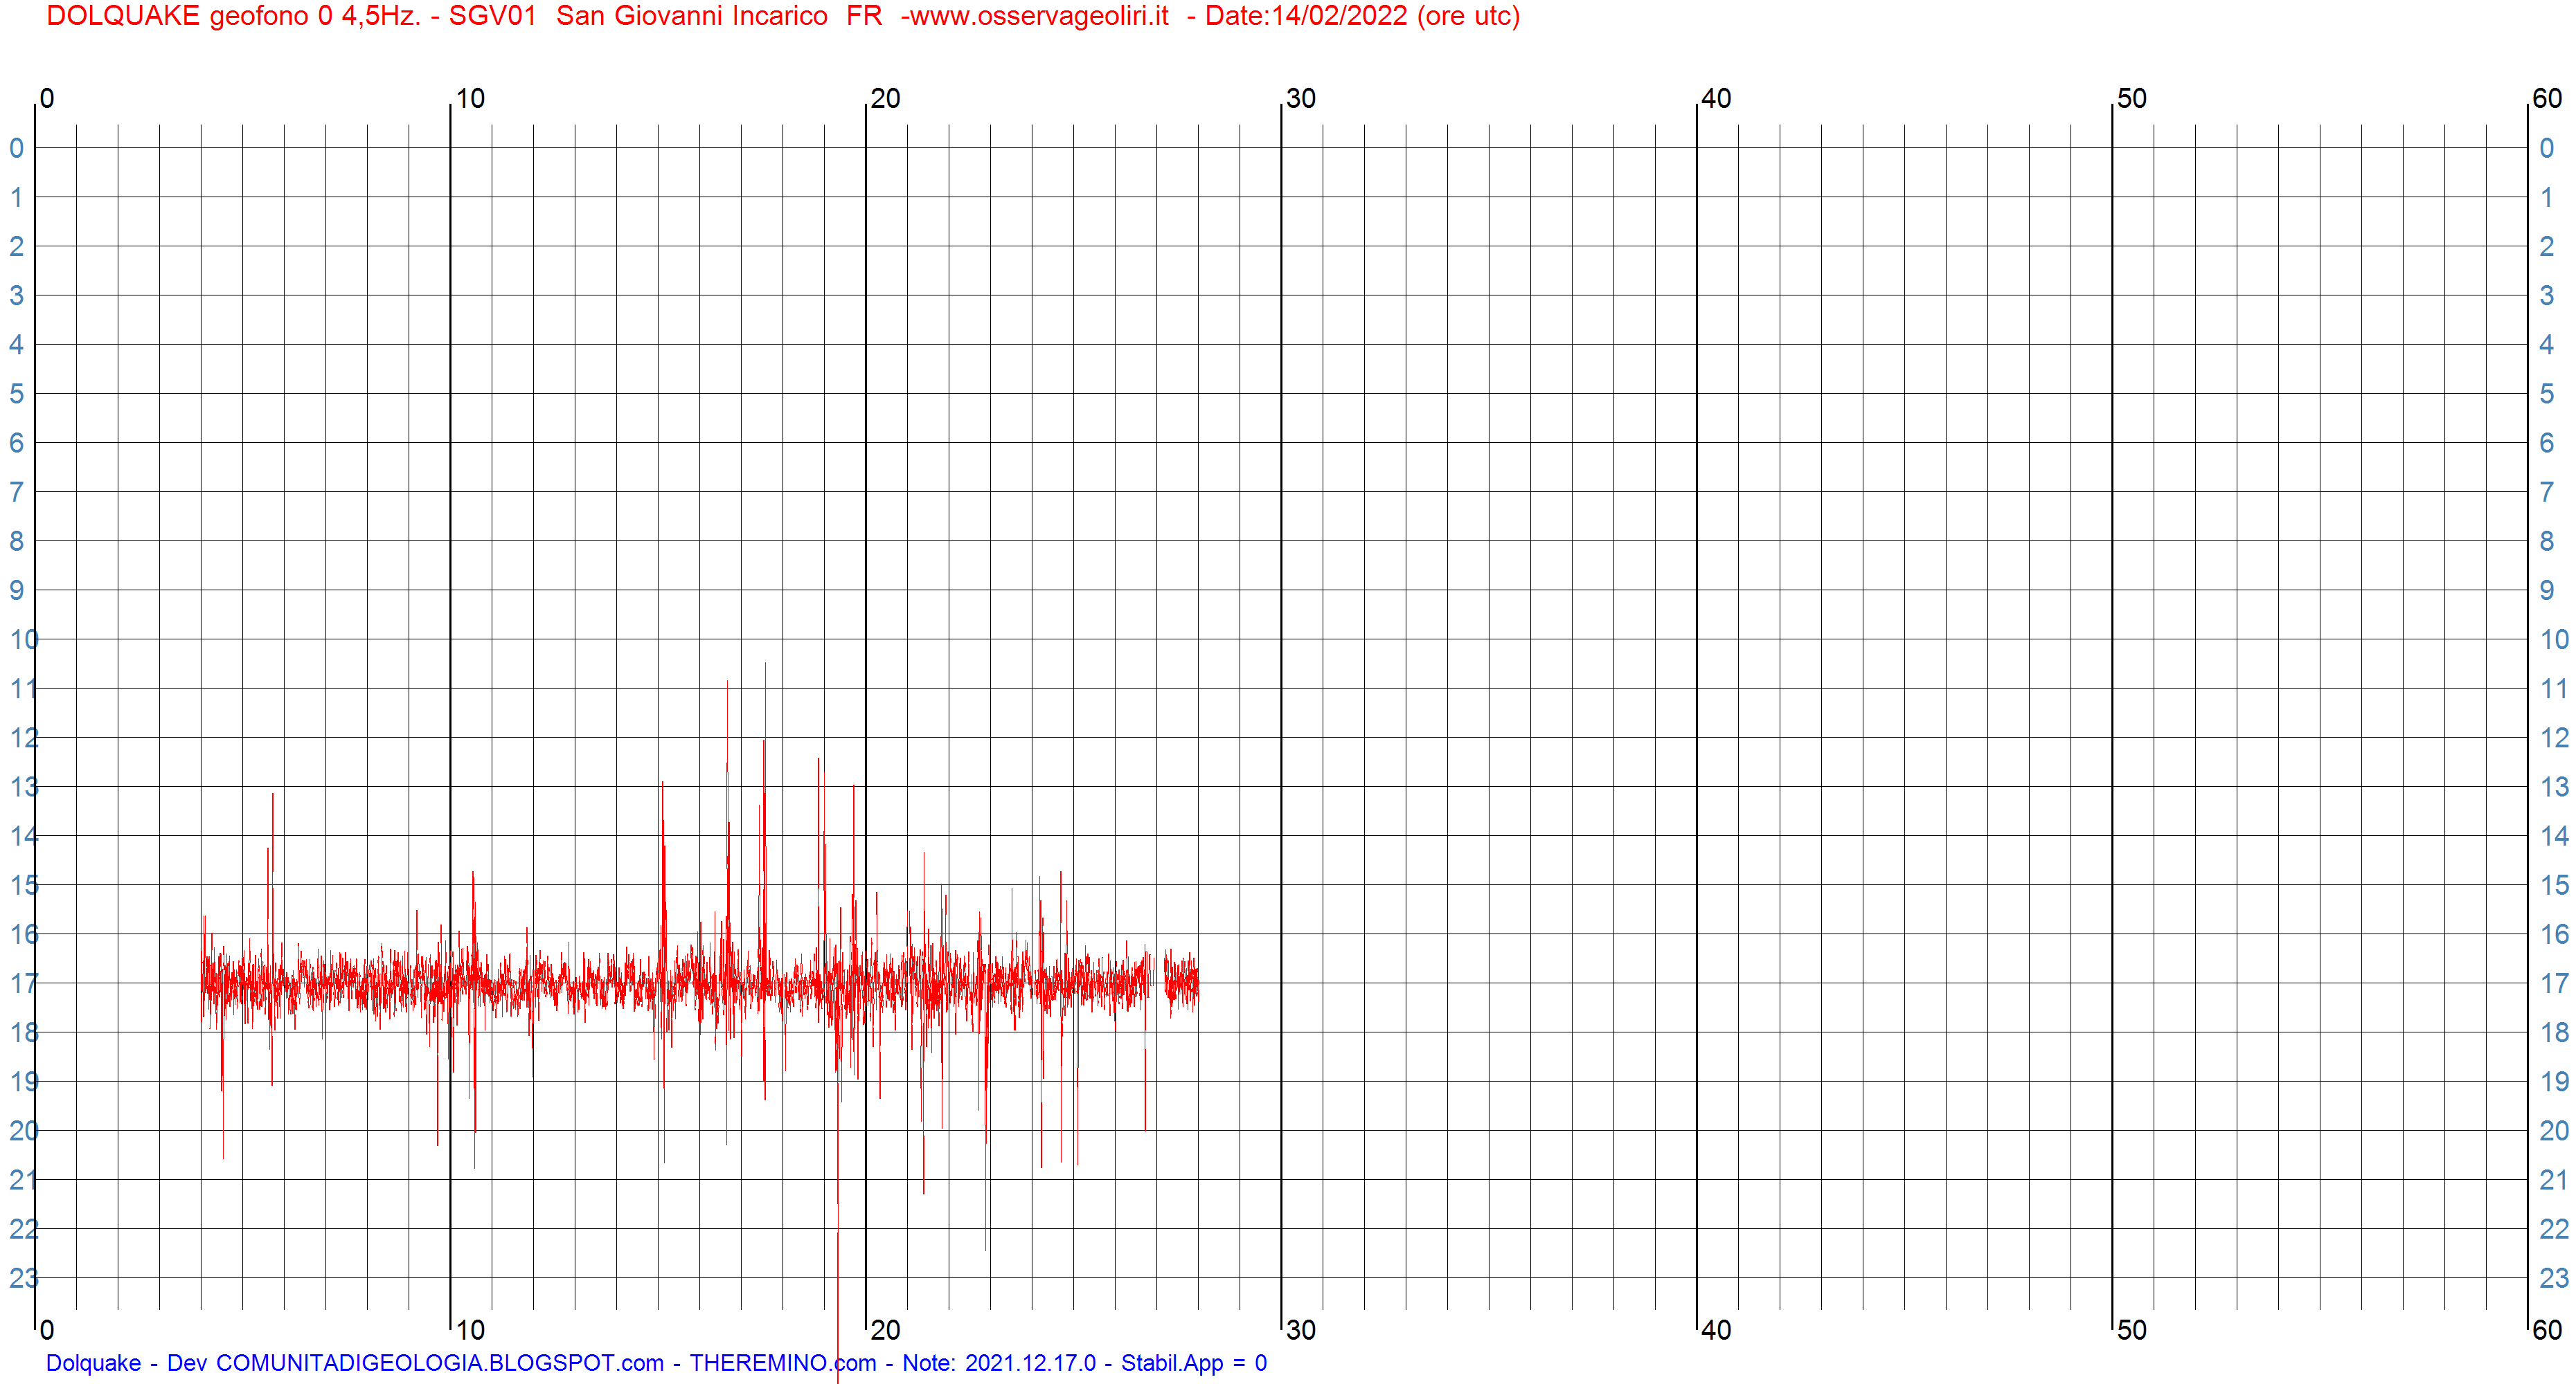Open the THEREMINO.com footer link
The height and width of the screenshot is (1384, 2576).
[x=783, y=1363]
